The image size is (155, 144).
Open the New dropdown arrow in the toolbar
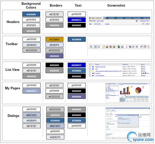[x=116, y=47]
